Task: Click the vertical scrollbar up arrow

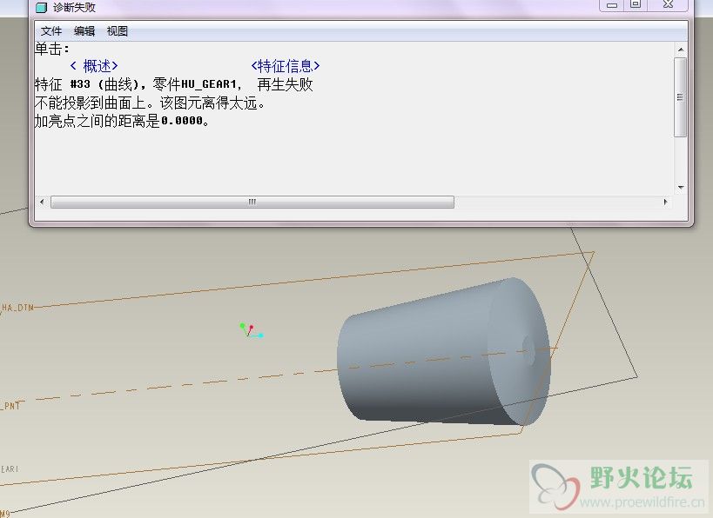Action: pyautogui.click(x=681, y=50)
